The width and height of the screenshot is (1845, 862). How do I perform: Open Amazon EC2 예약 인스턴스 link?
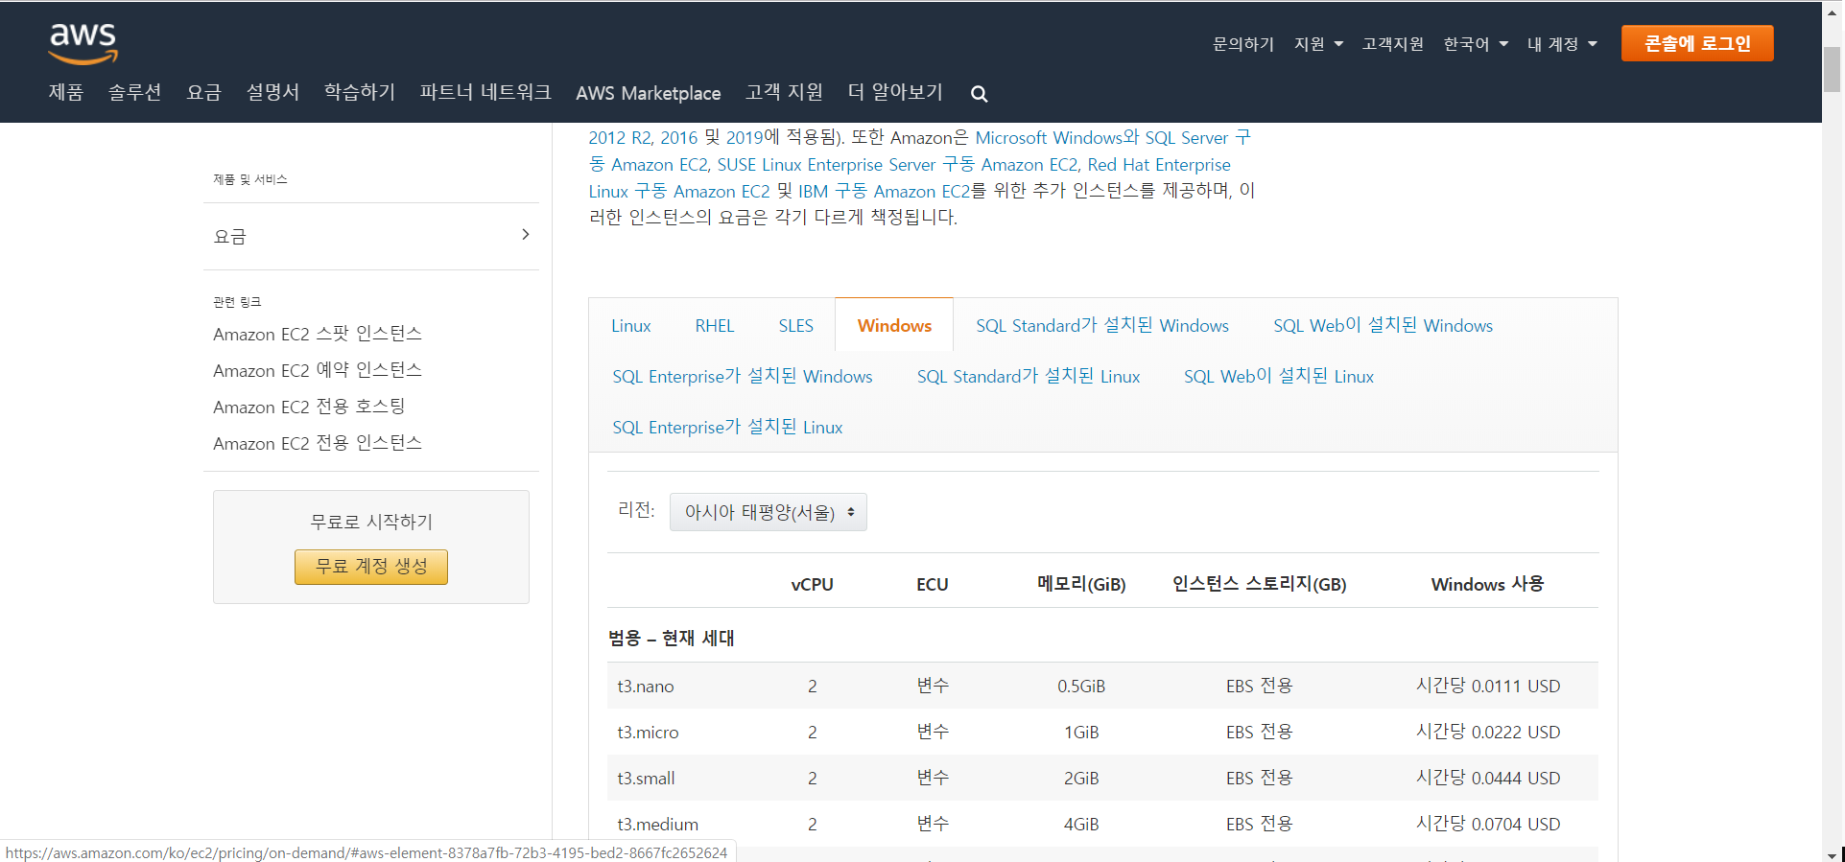318,370
